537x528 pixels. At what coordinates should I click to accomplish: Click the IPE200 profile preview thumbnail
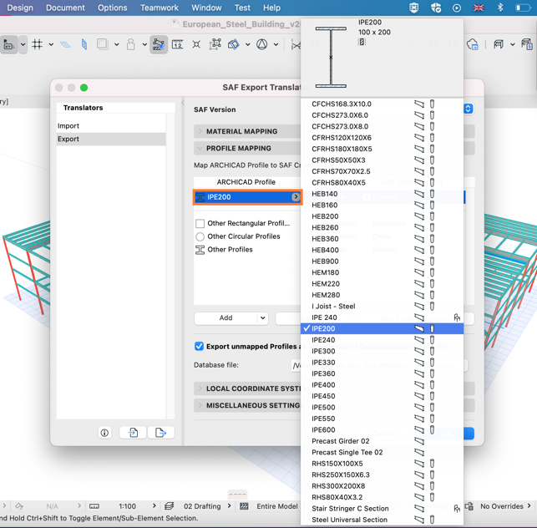331,57
